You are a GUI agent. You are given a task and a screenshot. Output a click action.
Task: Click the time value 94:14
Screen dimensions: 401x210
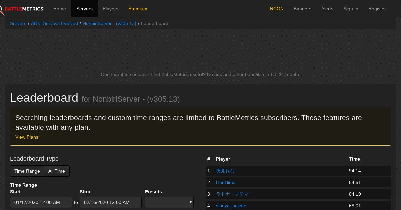click(x=355, y=171)
